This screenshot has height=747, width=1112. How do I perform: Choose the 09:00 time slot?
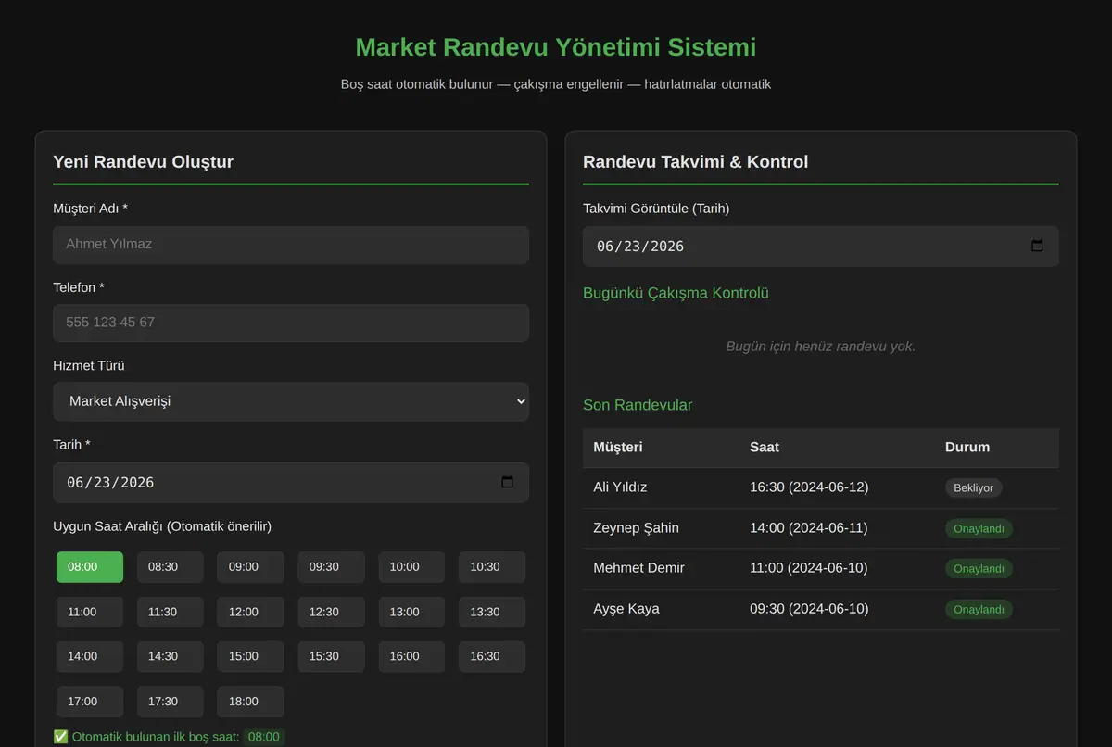click(250, 567)
